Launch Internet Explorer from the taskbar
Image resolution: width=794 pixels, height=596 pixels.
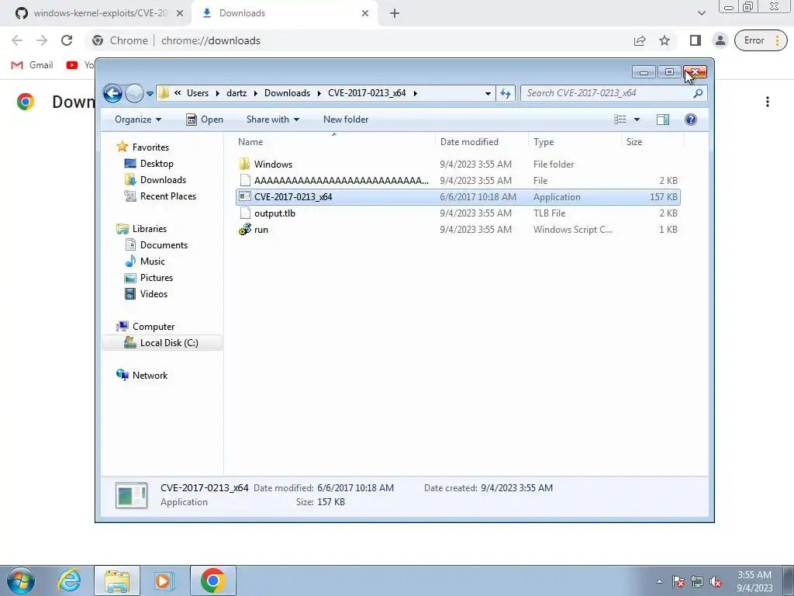(69, 580)
